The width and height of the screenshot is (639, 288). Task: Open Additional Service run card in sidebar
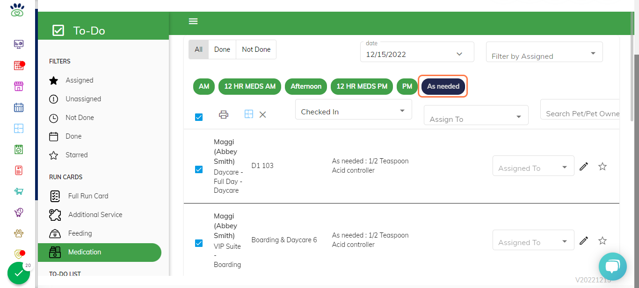[x=100, y=215]
